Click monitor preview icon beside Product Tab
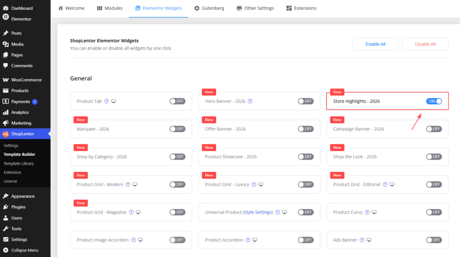The image size is (460, 257). pyautogui.click(x=114, y=101)
